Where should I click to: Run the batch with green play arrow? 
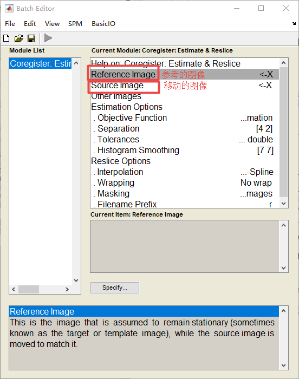click(x=48, y=38)
